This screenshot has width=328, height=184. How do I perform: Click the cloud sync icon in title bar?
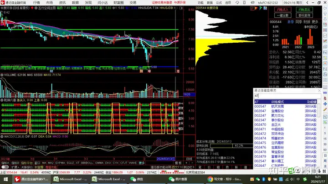click(x=237, y=3)
